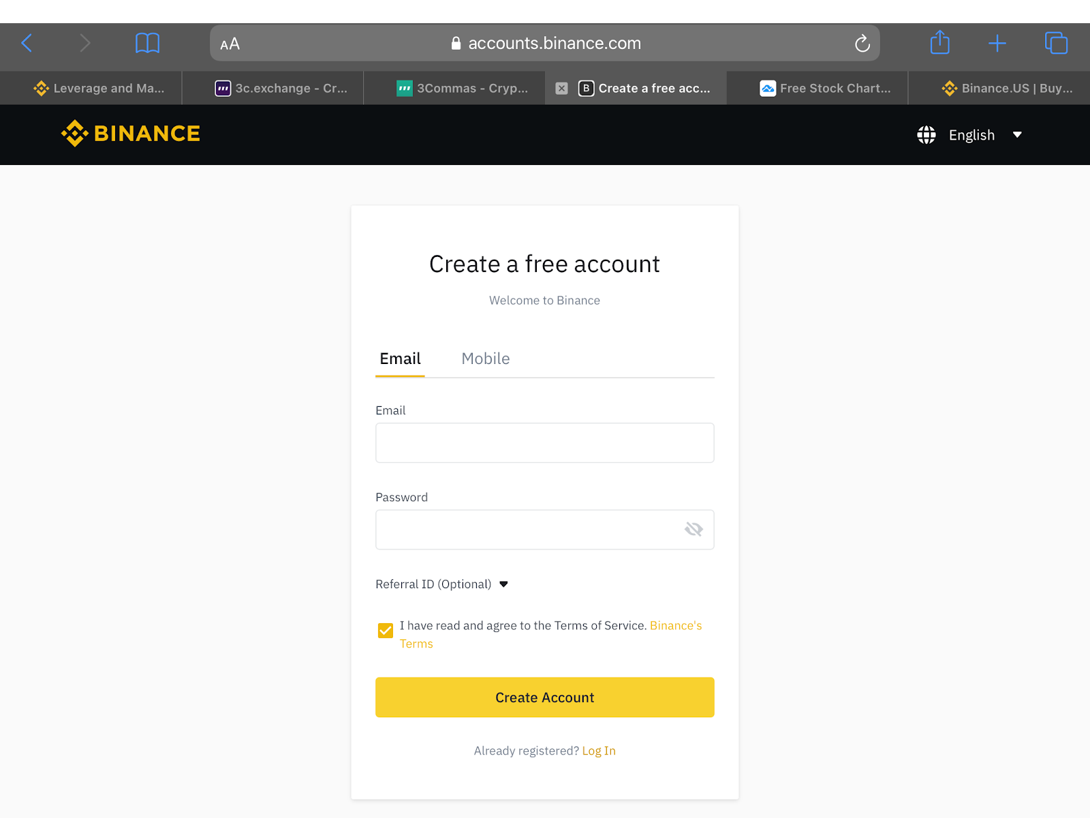This screenshot has width=1090, height=818.
Task: Go back with the Safari back arrow
Action: pyautogui.click(x=27, y=44)
